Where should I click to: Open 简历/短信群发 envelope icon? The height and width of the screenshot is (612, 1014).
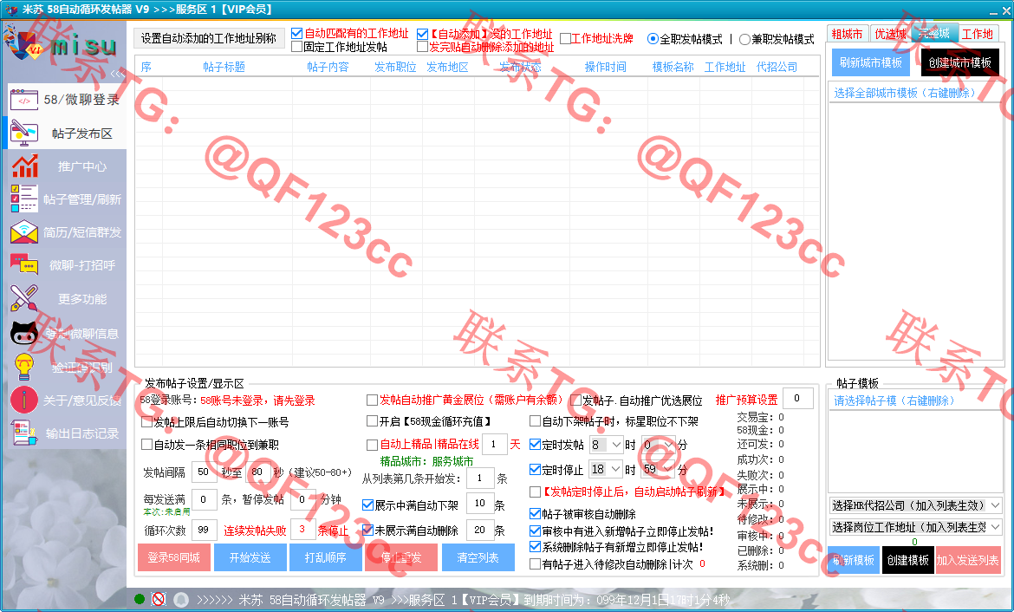(24, 232)
